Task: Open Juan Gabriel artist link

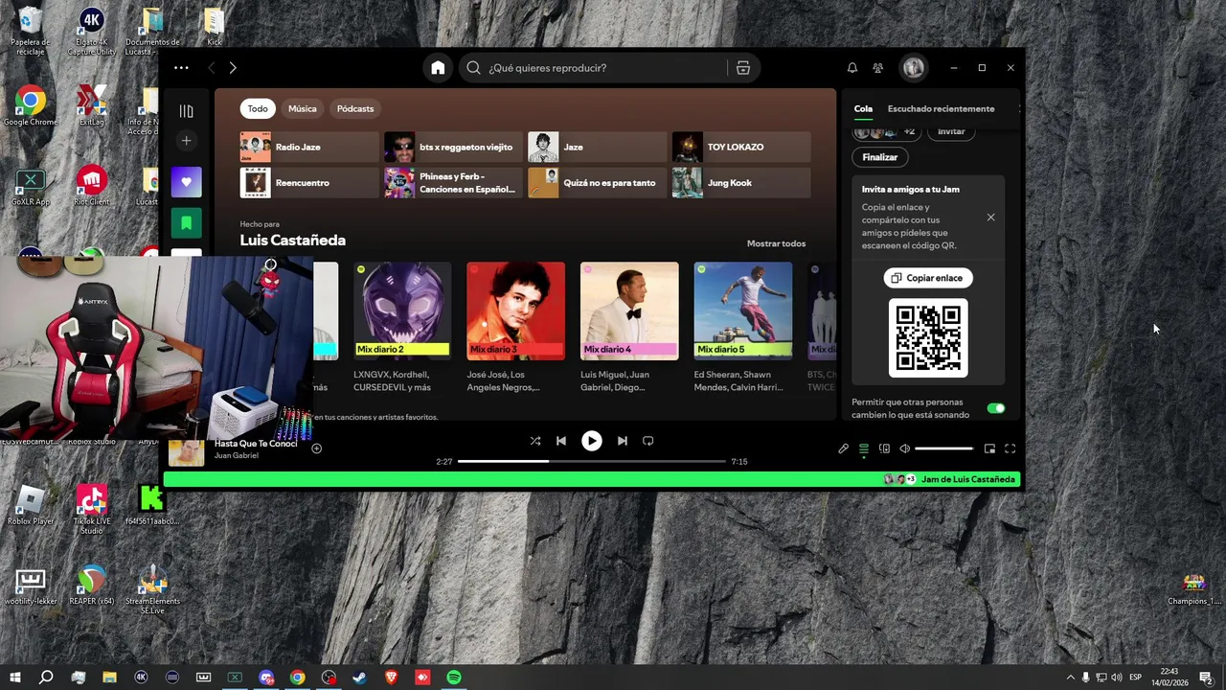Action: point(237,455)
